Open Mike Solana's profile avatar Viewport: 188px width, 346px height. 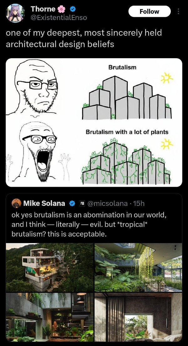pyautogui.click(x=16, y=203)
